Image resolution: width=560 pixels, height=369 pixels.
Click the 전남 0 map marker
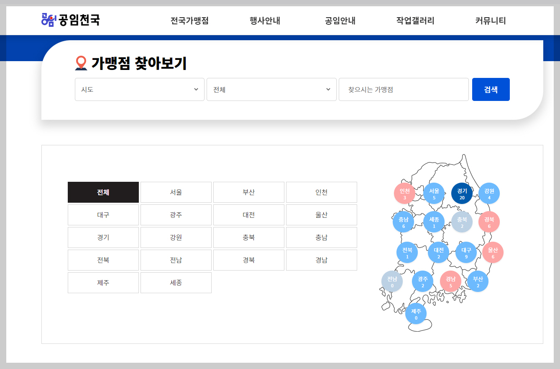pyautogui.click(x=392, y=281)
